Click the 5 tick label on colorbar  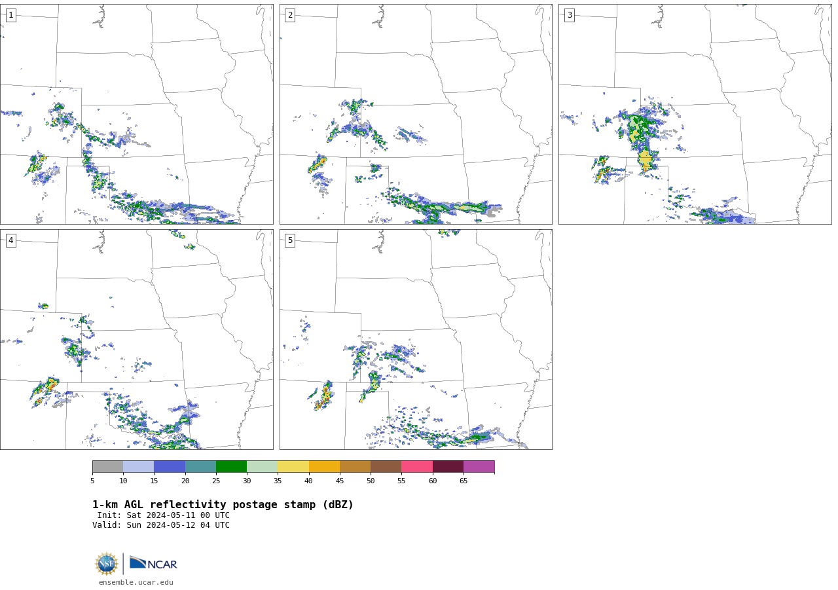(x=92, y=481)
